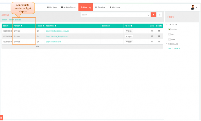
Task: Click the Analysis folder tag for Step5 row
Action: coord(129,42)
